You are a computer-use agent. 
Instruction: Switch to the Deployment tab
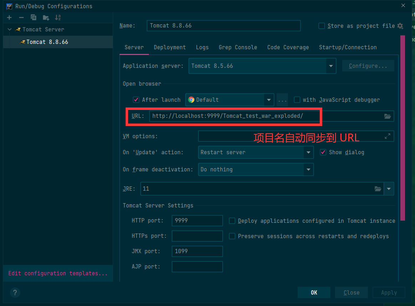169,47
